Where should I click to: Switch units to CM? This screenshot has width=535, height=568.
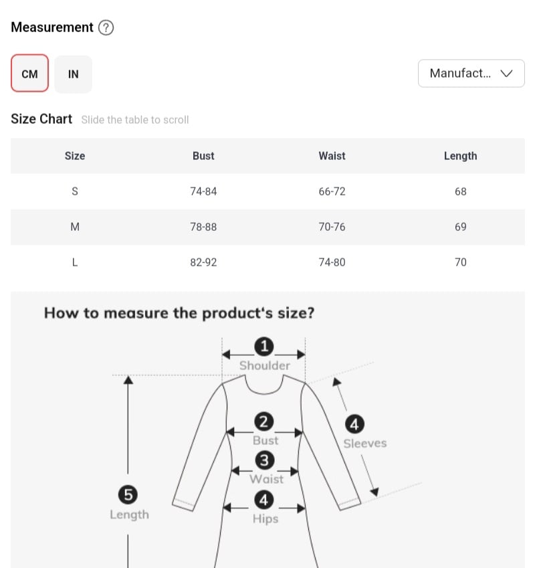pos(29,74)
